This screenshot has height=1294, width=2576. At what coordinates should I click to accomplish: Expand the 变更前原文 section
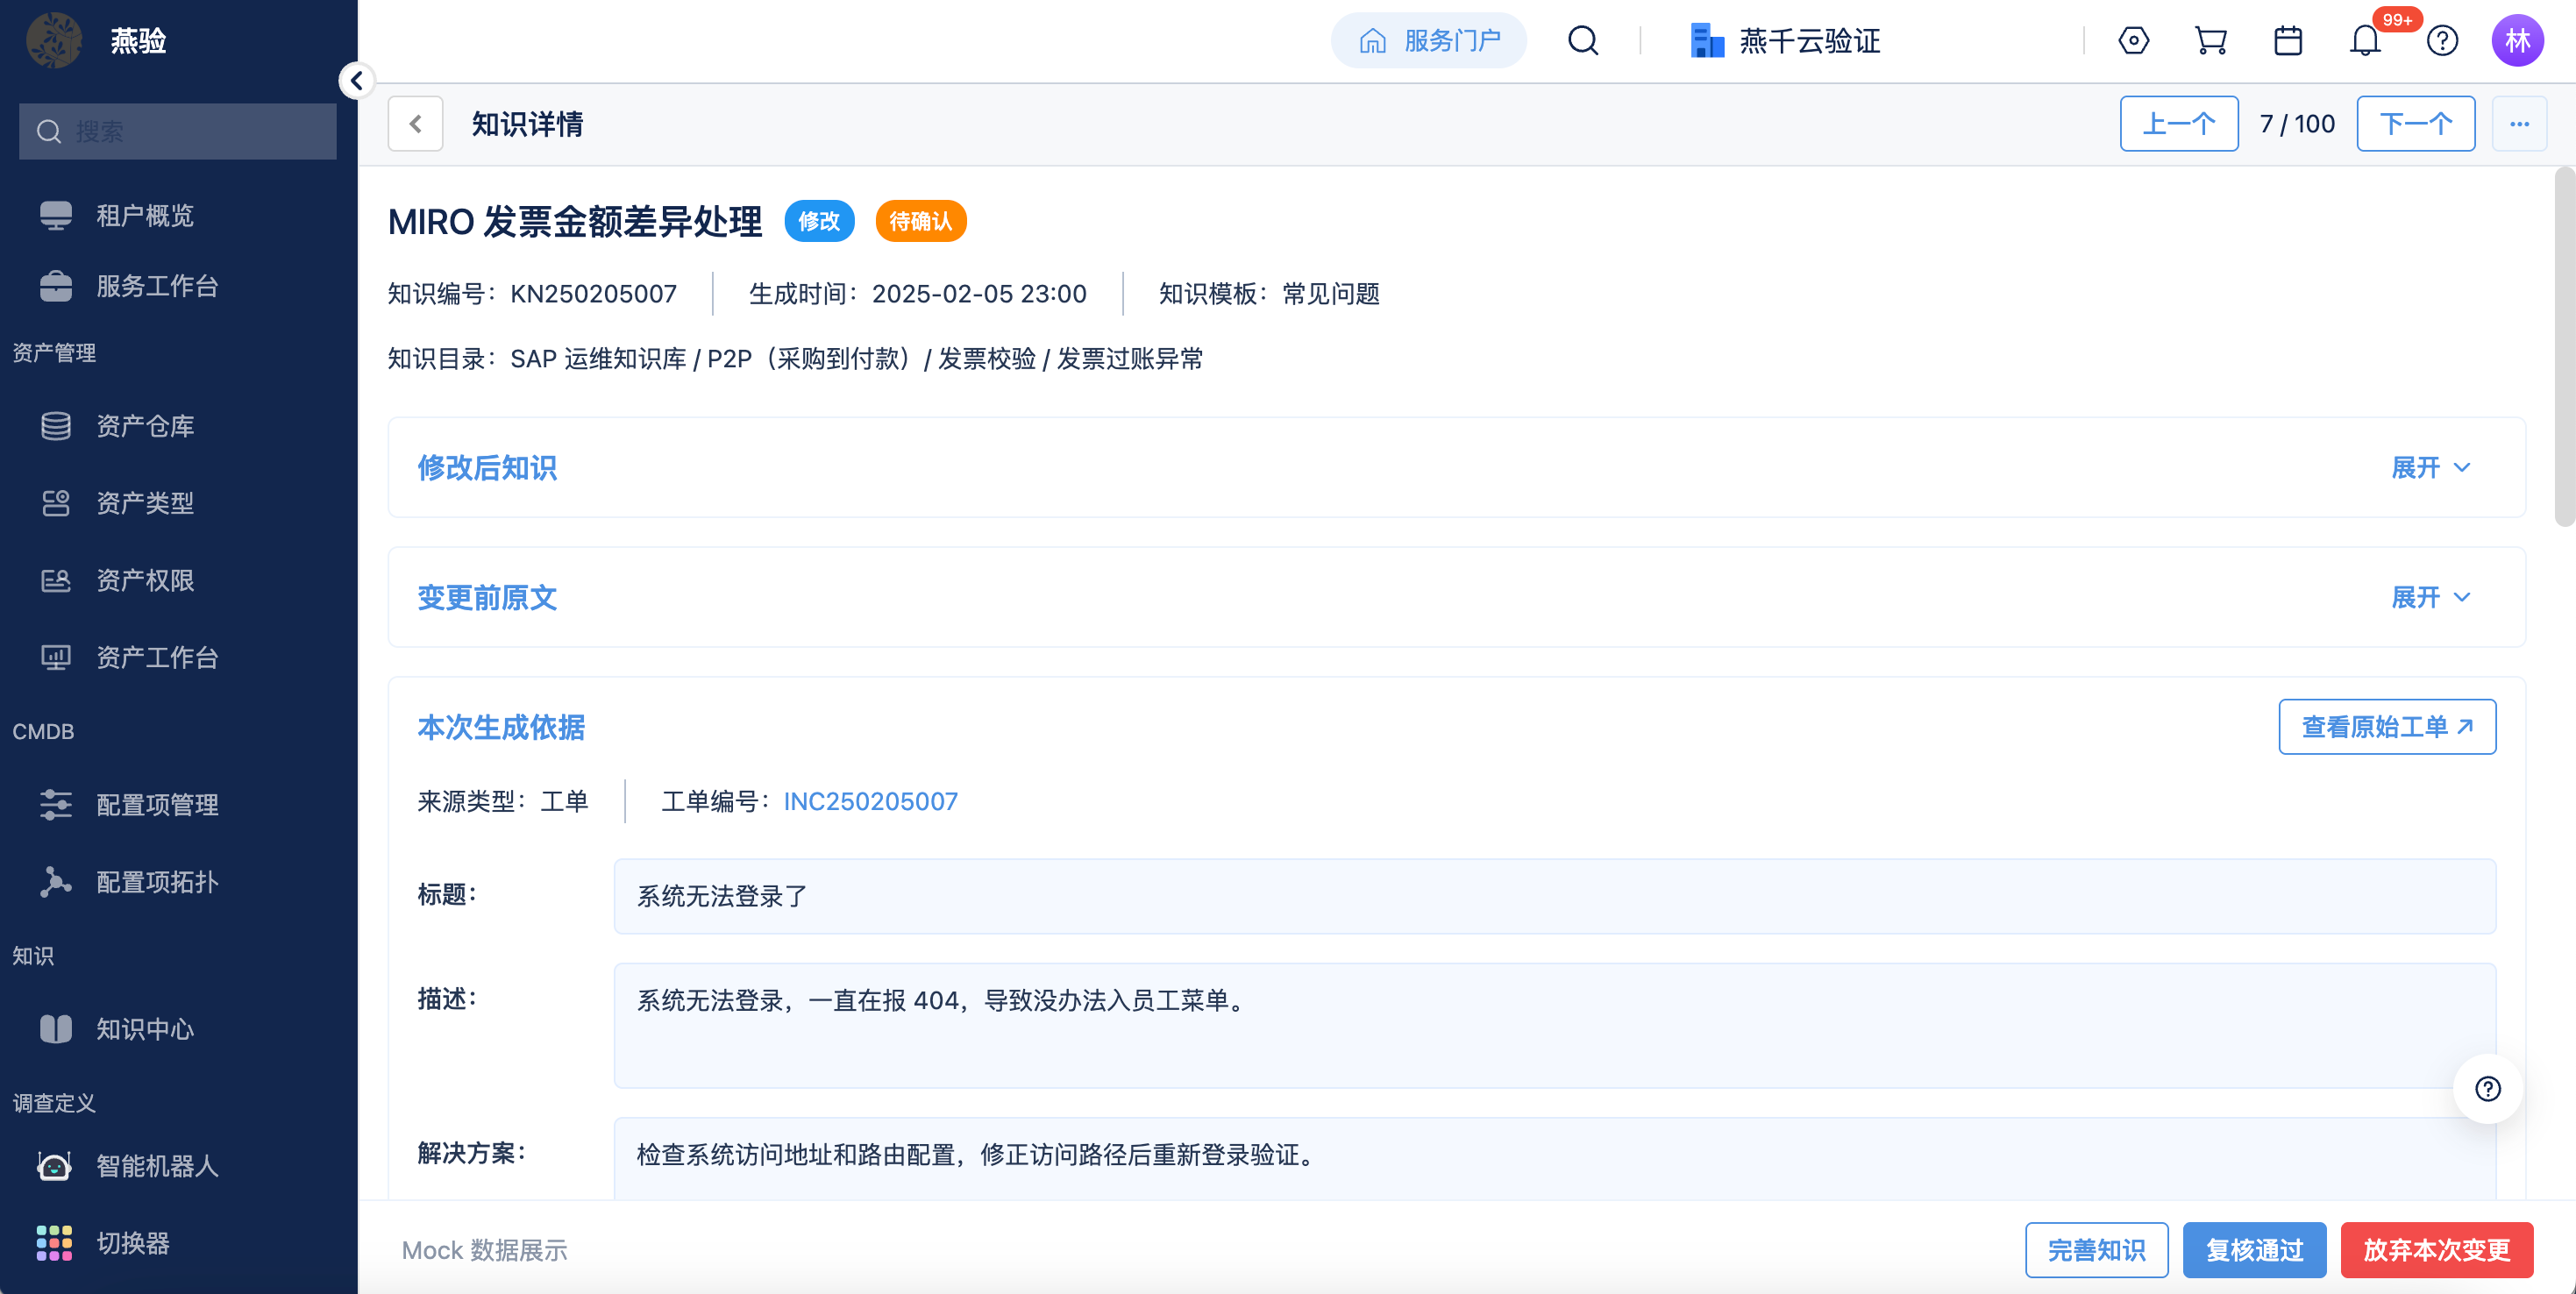coord(2430,598)
